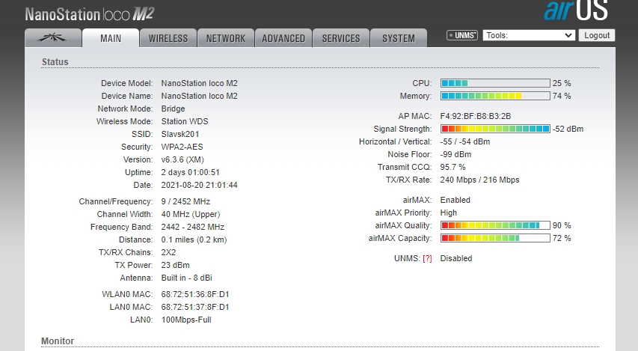The image size is (638, 351).
Task: Click the UNMS button
Action: point(461,35)
